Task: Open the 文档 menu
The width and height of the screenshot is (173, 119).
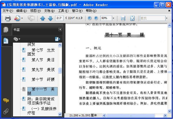Action: pos(49,11)
